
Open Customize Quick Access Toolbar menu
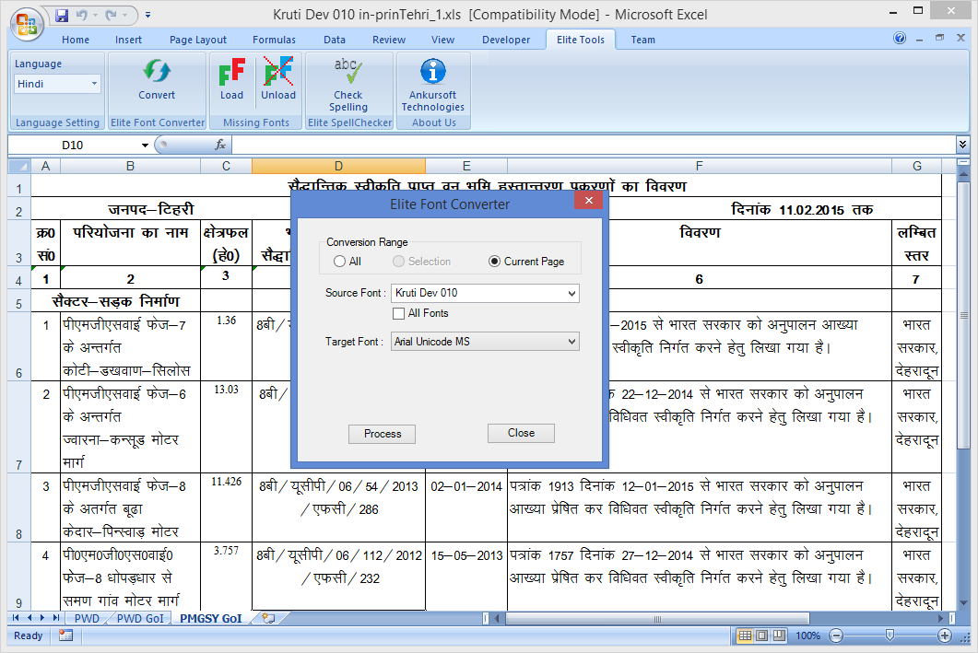click(x=147, y=15)
